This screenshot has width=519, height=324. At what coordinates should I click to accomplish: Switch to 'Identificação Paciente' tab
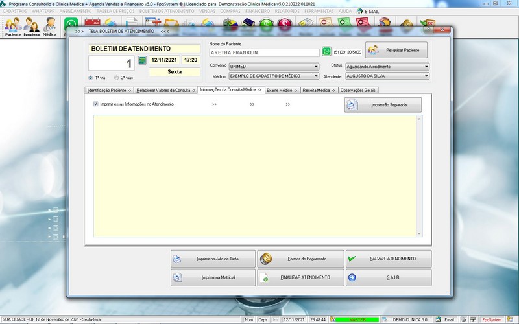click(109, 90)
